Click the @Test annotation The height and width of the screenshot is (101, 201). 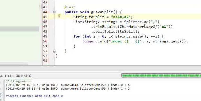pos(70,7)
